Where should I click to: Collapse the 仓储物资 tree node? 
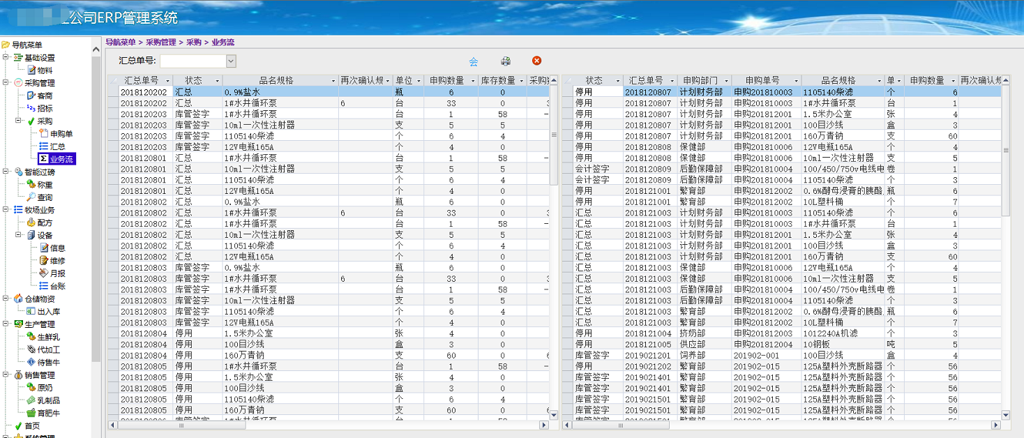tap(6, 299)
